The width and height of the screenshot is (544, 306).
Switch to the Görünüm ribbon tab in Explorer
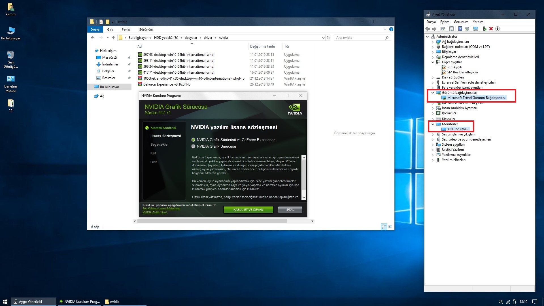click(x=146, y=29)
